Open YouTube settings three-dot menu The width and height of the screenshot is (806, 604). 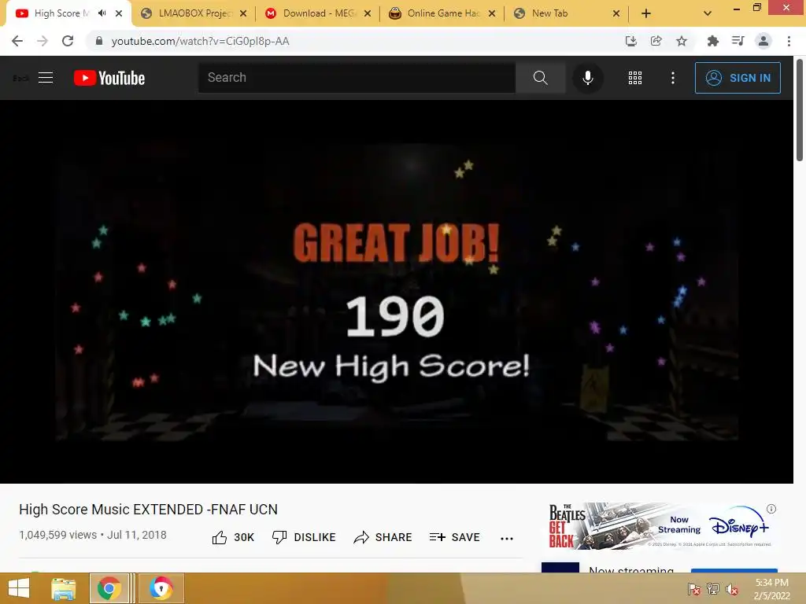[673, 78]
